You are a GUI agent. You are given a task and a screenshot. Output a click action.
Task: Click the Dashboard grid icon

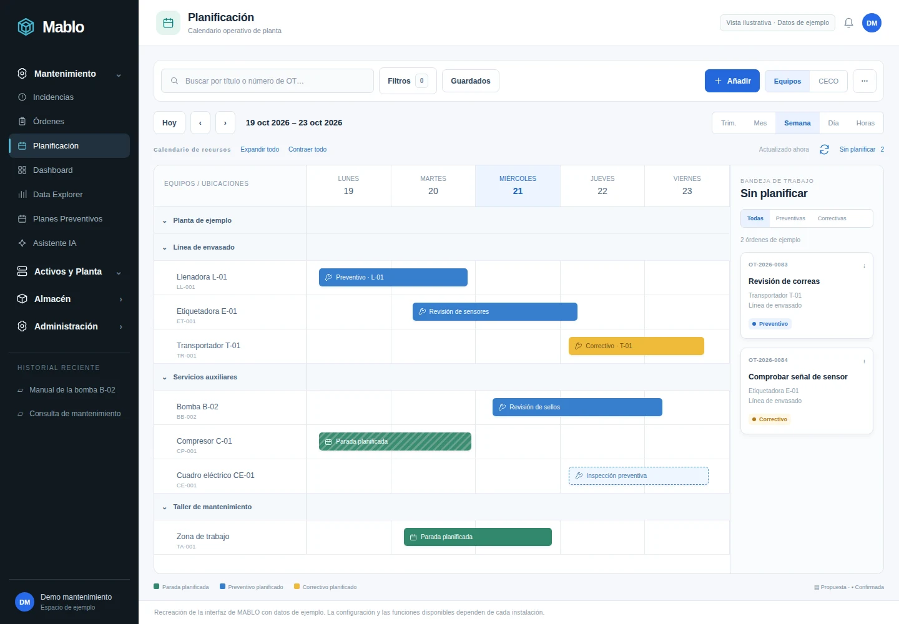[x=22, y=170]
